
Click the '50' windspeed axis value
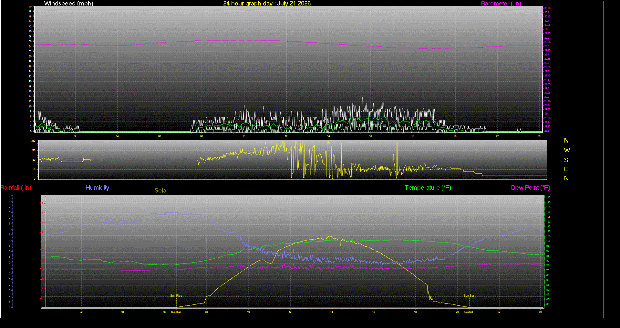click(30, 6)
